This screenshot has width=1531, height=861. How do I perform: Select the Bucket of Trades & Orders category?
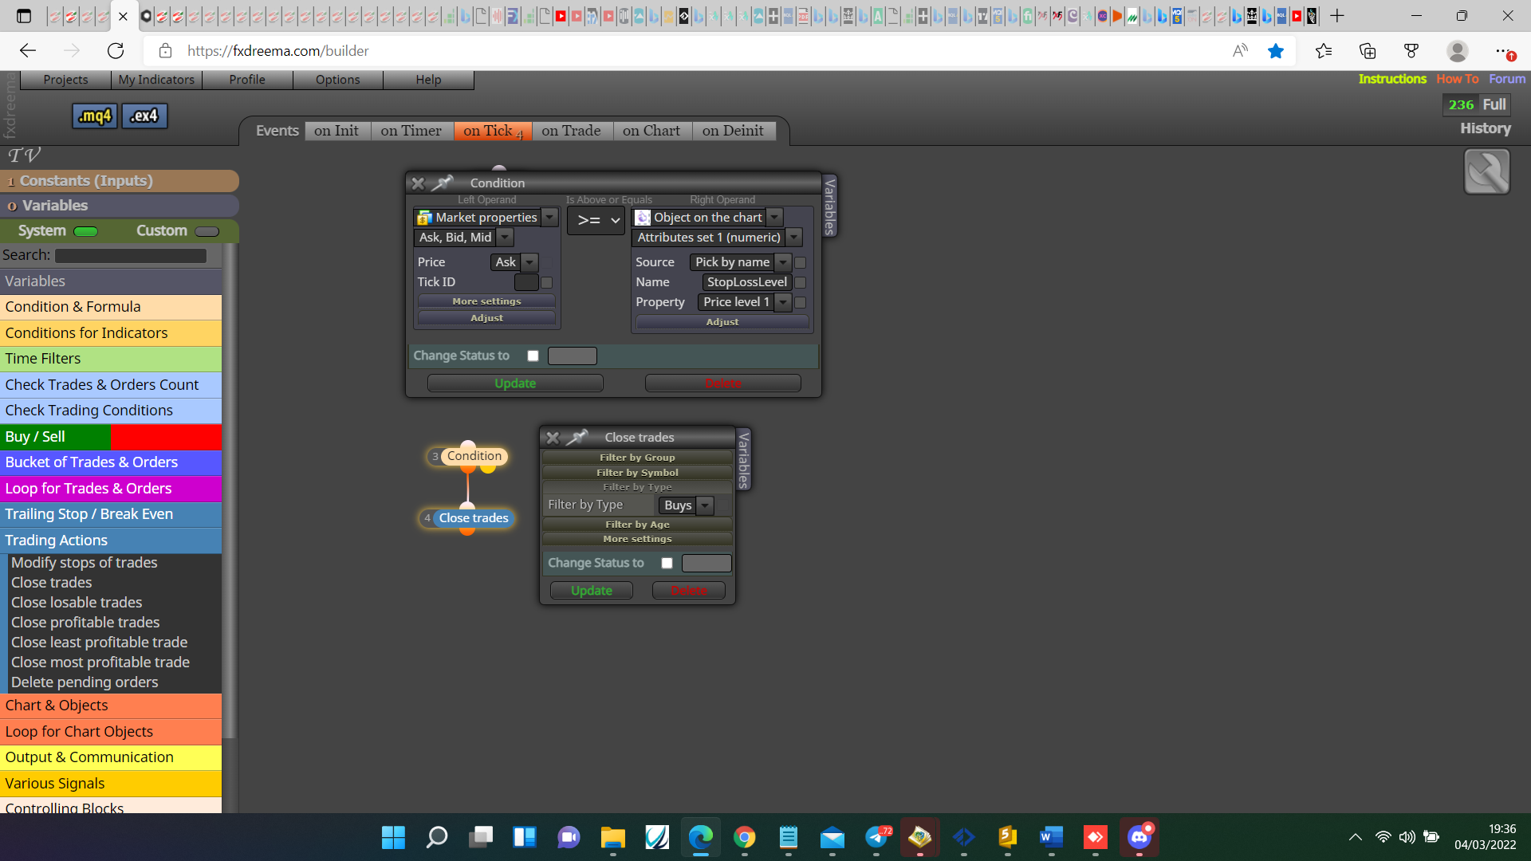click(x=111, y=462)
